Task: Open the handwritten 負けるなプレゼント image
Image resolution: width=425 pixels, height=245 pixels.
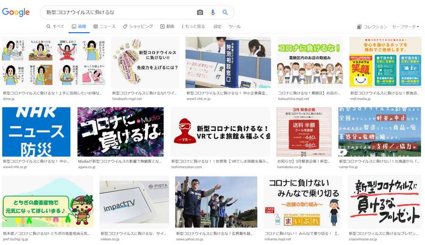Action: (384, 202)
